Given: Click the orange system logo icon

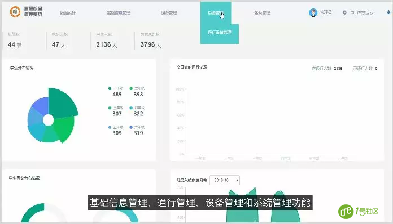Looking at the screenshot, I should tap(15, 12).
